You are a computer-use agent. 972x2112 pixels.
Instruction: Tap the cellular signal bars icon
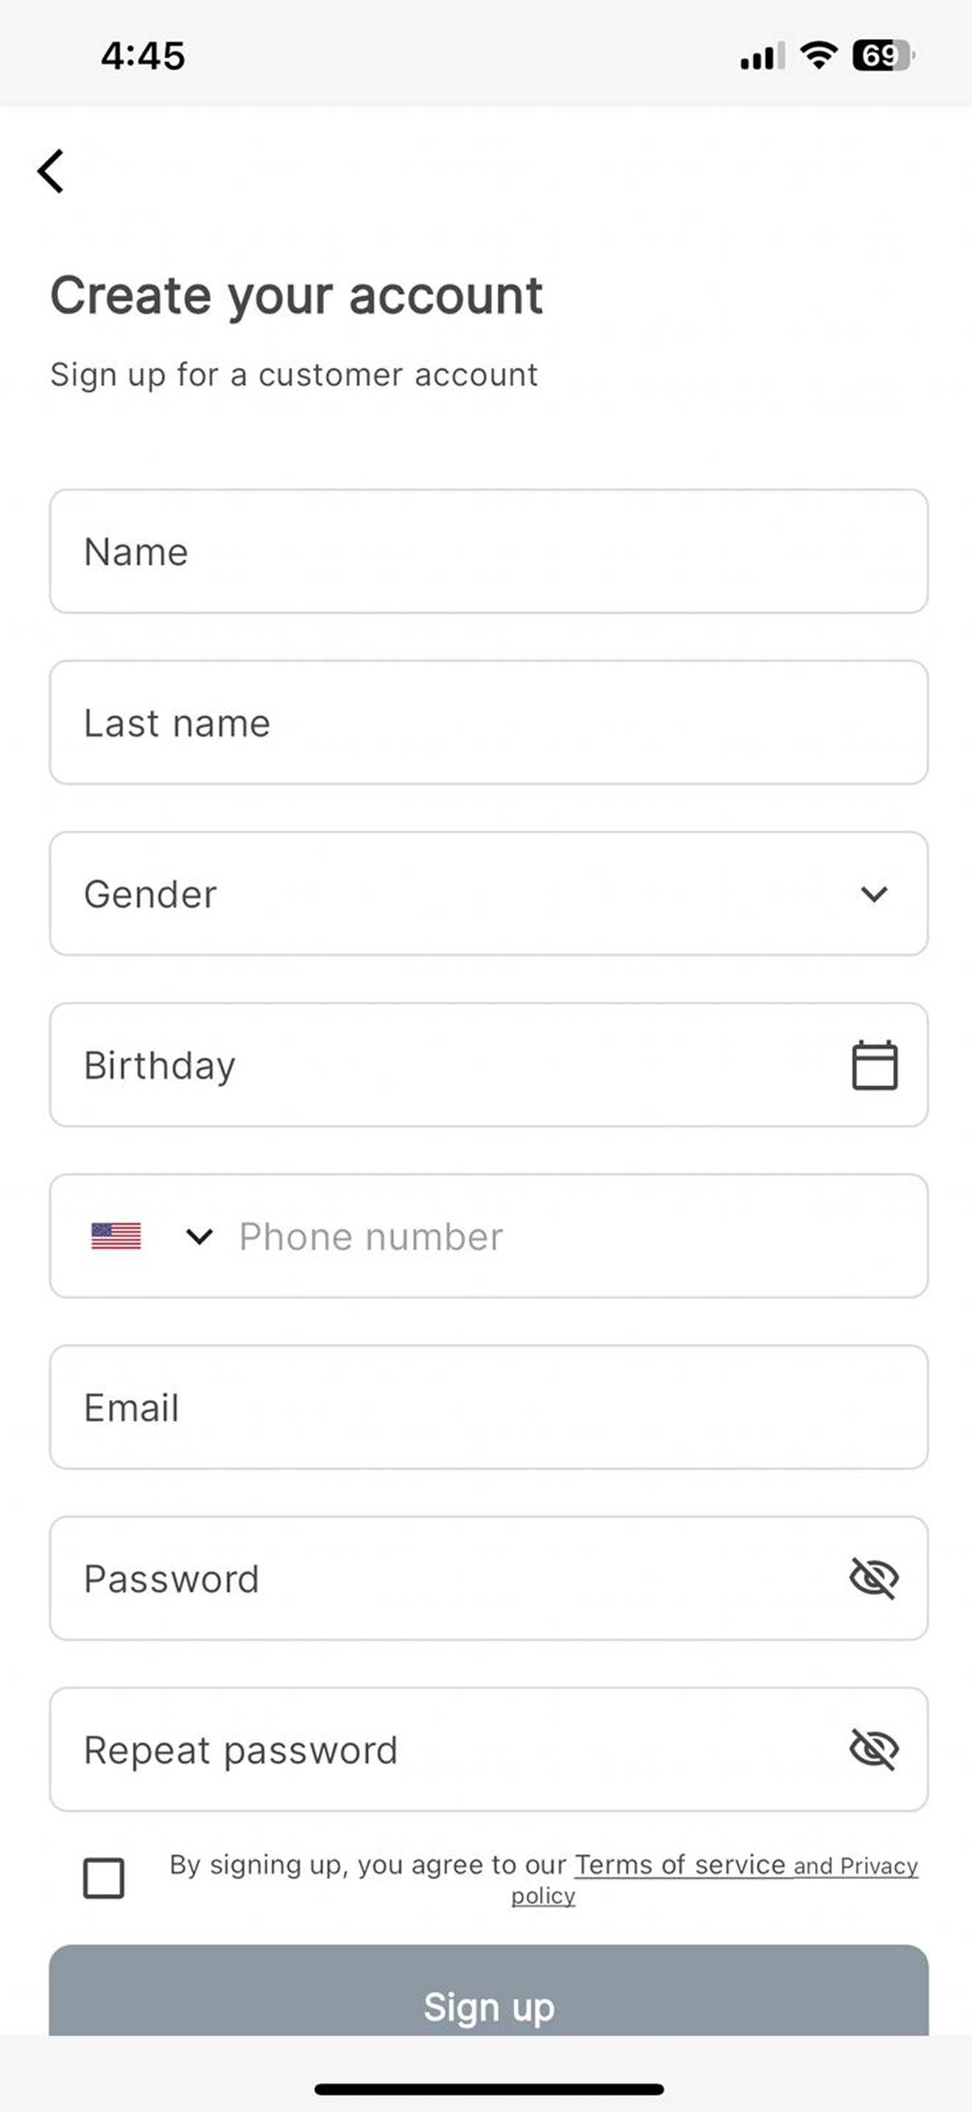[x=762, y=57]
